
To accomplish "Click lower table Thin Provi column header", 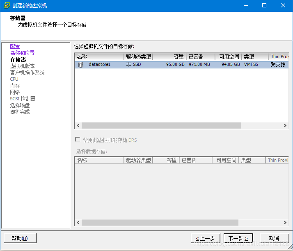I will [277, 160].
